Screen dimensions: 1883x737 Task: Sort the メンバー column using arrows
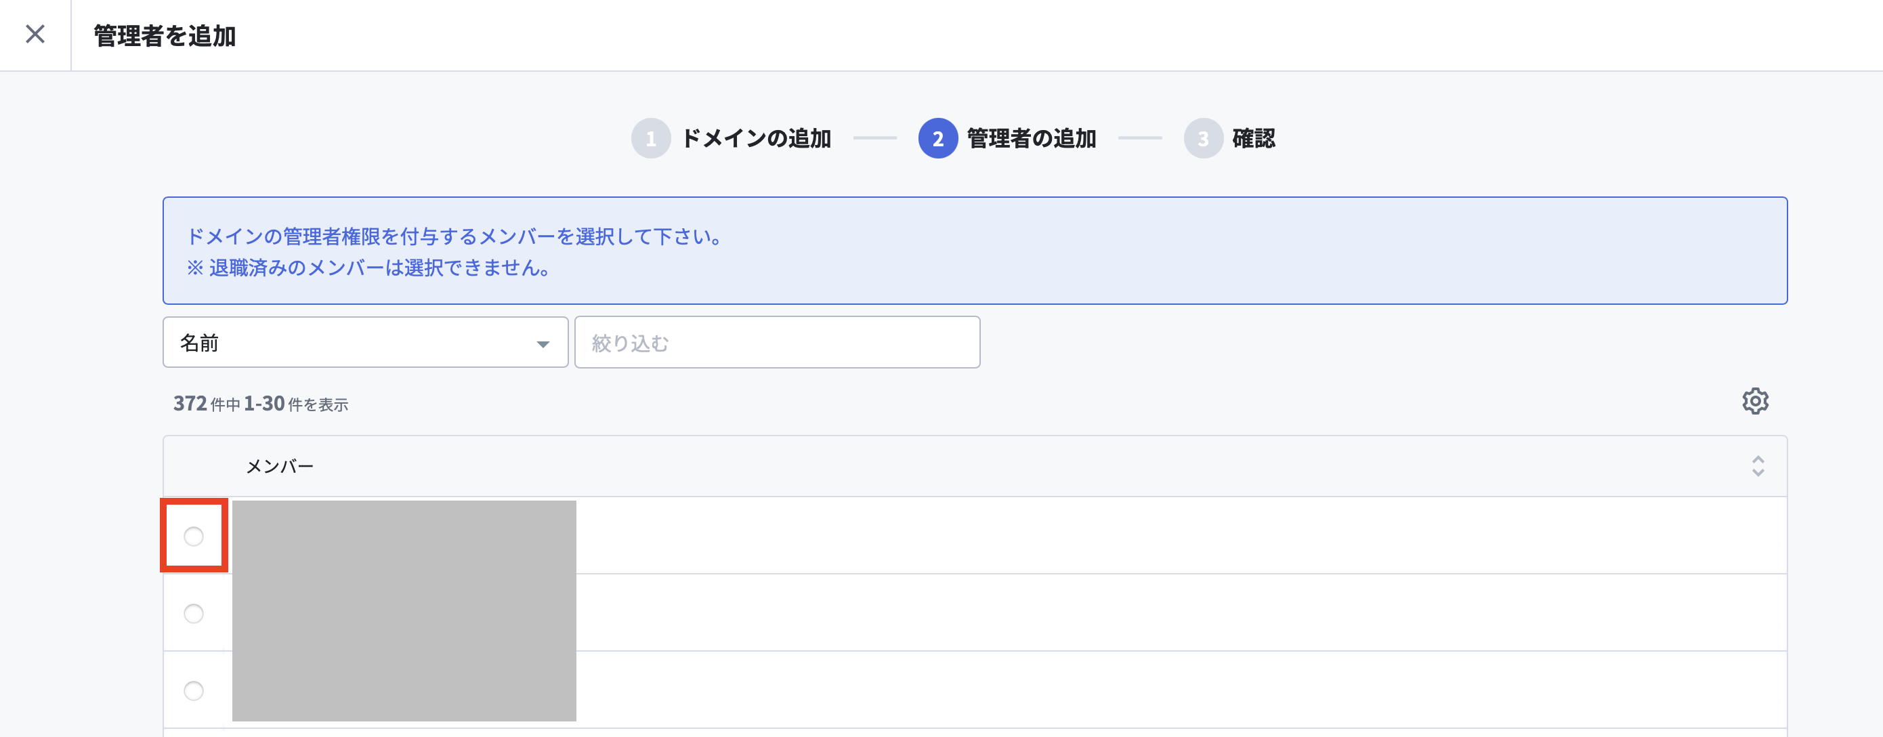click(1758, 467)
